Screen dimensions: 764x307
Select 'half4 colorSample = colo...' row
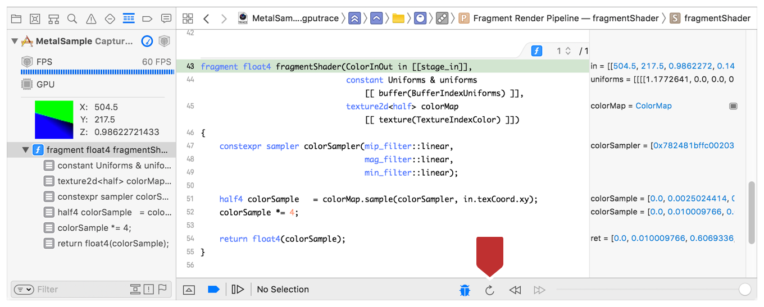(92, 212)
